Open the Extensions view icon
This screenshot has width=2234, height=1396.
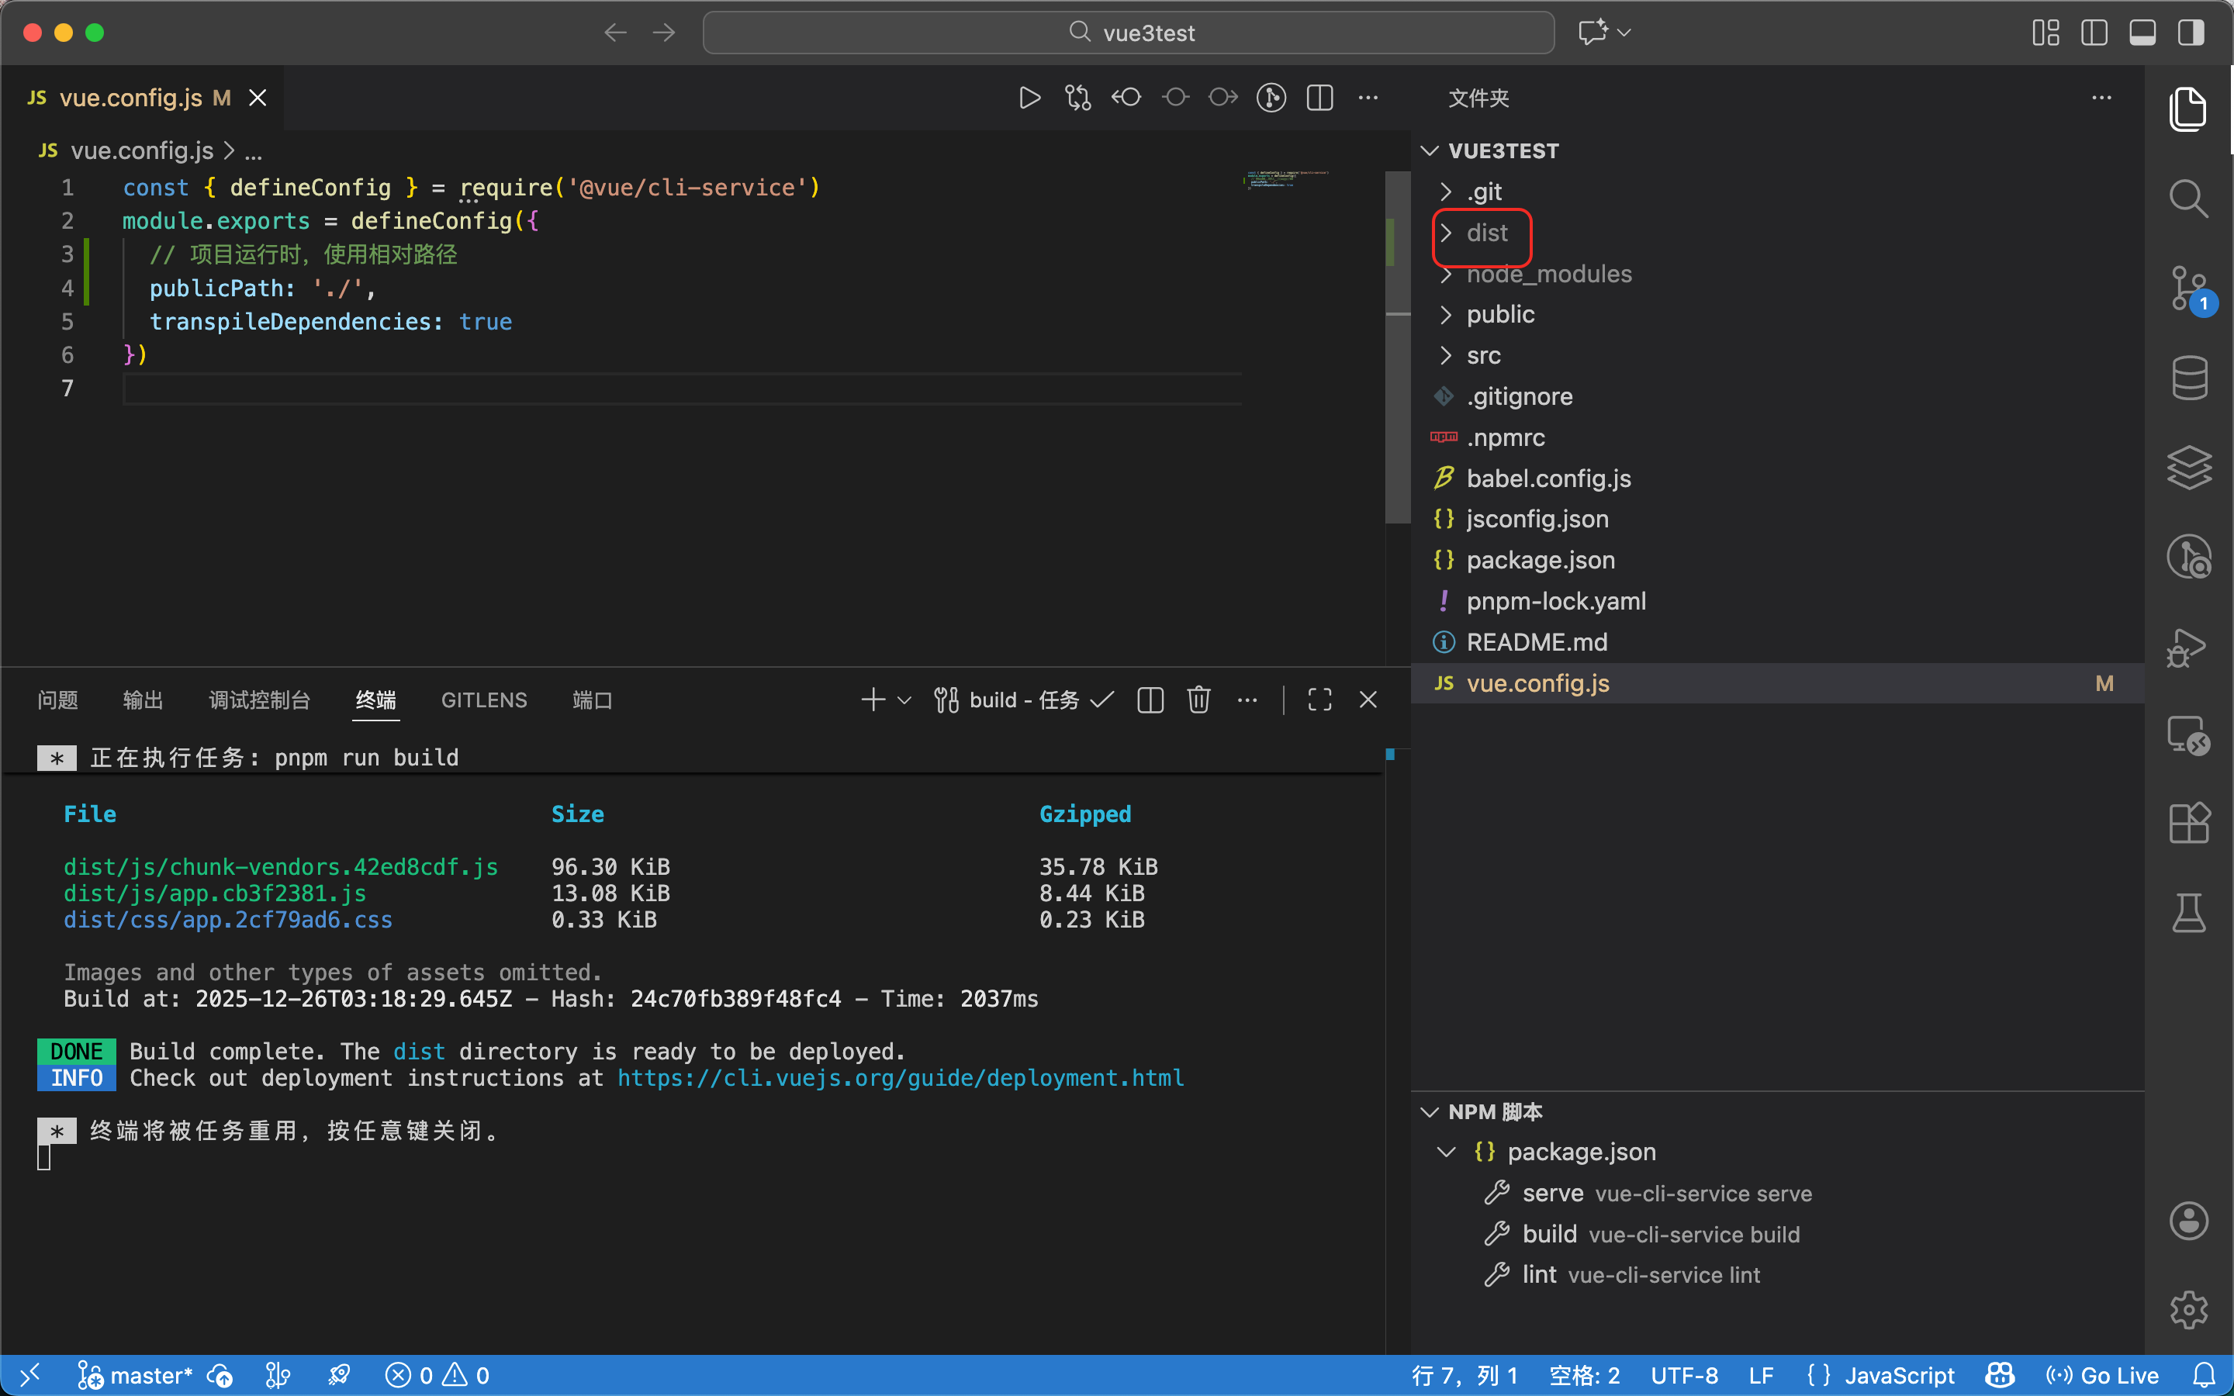click(x=2187, y=822)
